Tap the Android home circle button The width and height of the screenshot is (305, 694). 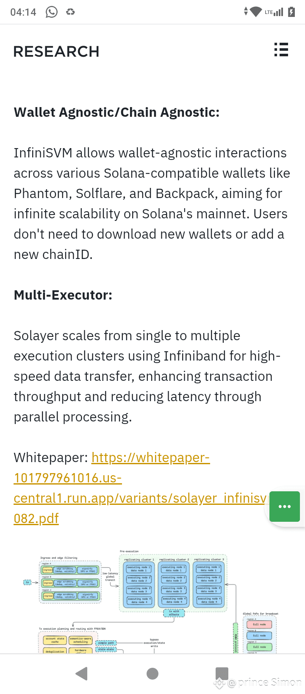pyautogui.click(x=152, y=673)
